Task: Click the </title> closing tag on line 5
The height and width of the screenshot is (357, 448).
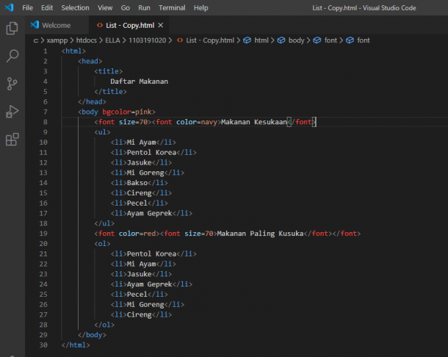Action: [x=110, y=92]
